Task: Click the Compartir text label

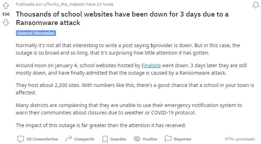Action: (x=84, y=139)
